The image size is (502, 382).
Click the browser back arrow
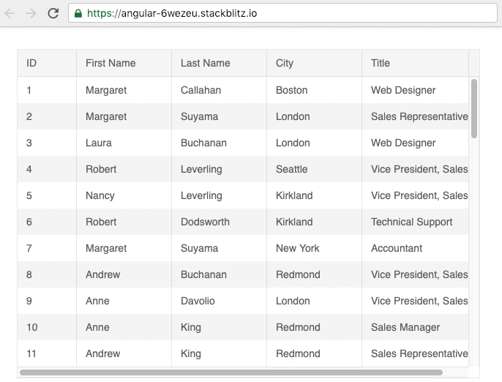(10, 13)
